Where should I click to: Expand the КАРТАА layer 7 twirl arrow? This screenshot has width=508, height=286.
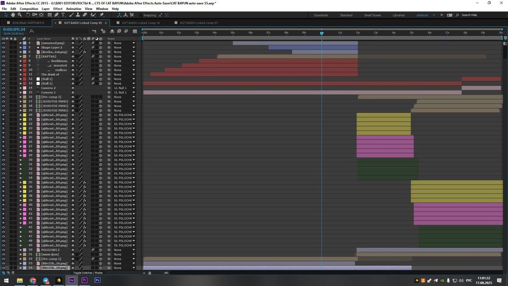pyautogui.click(x=21, y=56)
